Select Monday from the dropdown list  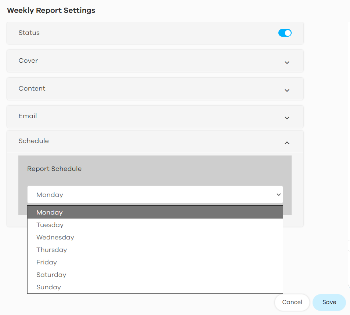click(155, 212)
